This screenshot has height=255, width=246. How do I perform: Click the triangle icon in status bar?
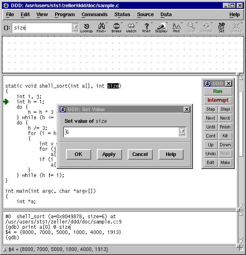click(4, 249)
